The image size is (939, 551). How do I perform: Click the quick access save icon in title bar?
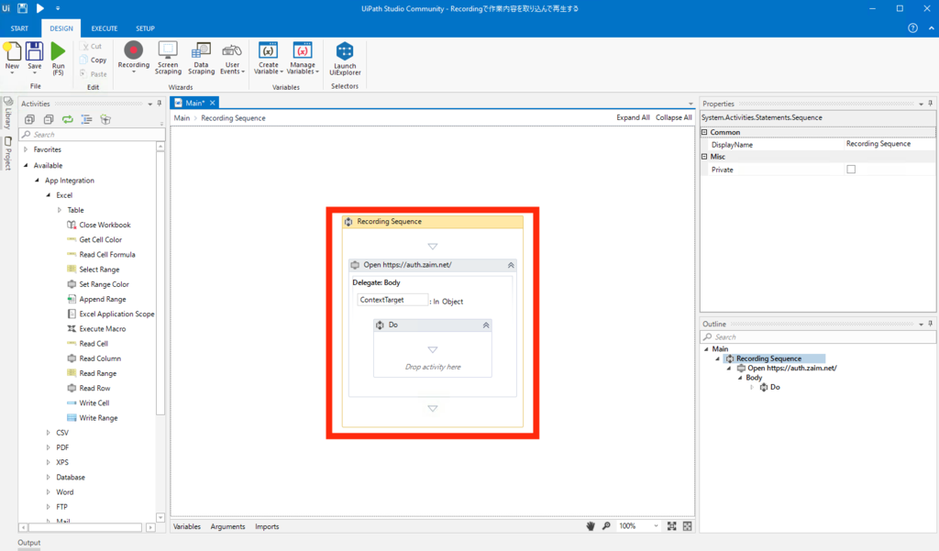[22, 8]
